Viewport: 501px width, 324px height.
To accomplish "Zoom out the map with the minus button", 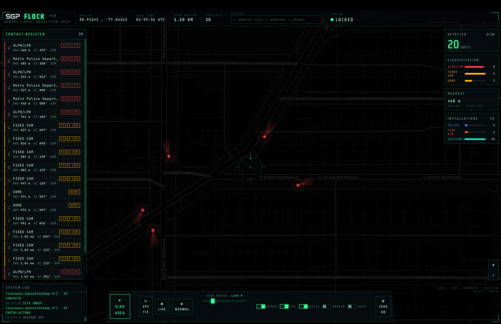I will pos(493,275).
